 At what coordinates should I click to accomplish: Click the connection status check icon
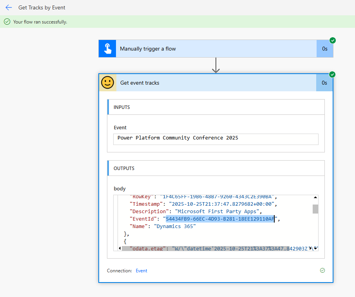pyautogui.click(x=322, y=270)
